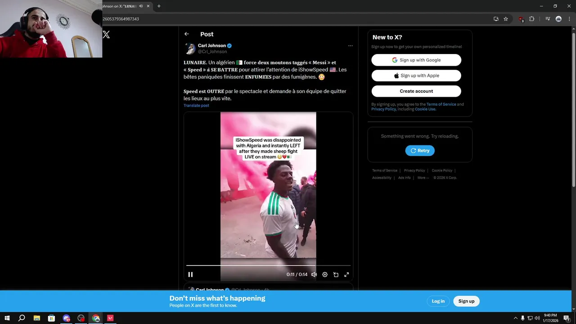Click Sign up on the bottom banner
Viewport: 576px width, 324px height.
tap(466, 301)
